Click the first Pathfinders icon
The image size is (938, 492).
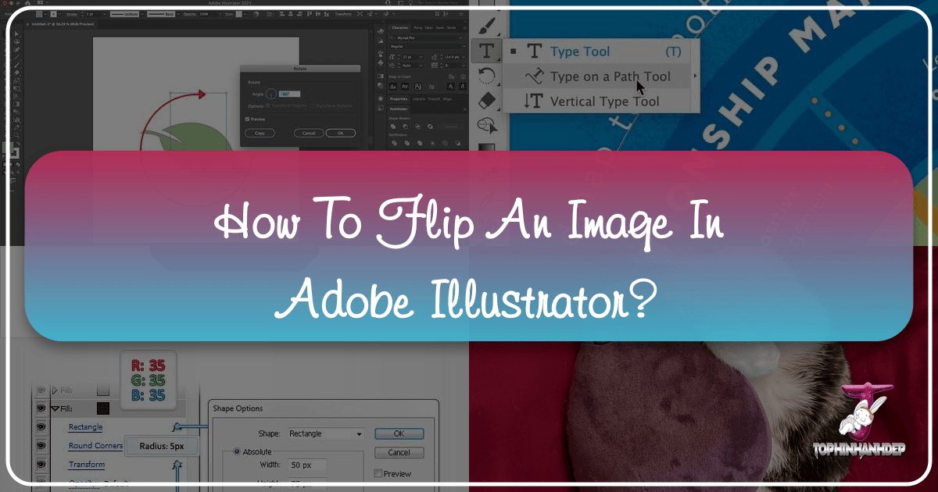[x=394, y=142]
